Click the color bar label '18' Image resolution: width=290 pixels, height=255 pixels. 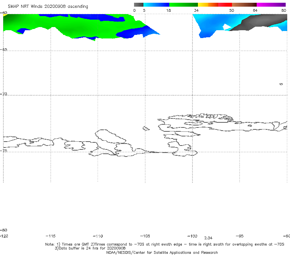169,11
